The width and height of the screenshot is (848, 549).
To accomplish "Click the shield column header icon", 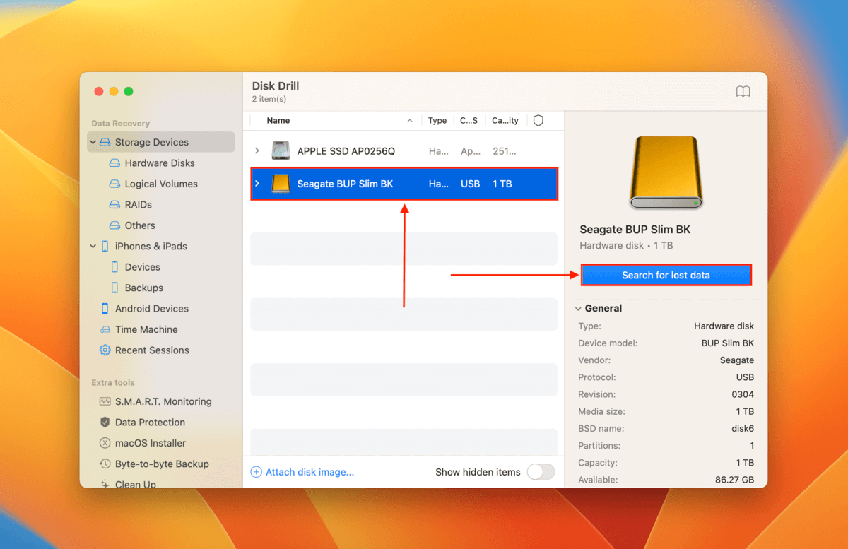I will 538,121.
